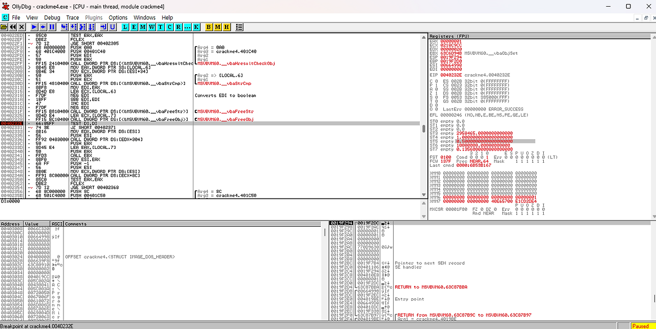Click the Trace over icon
This screenshot has width=656, height=329.
click(x=91, y=27)
